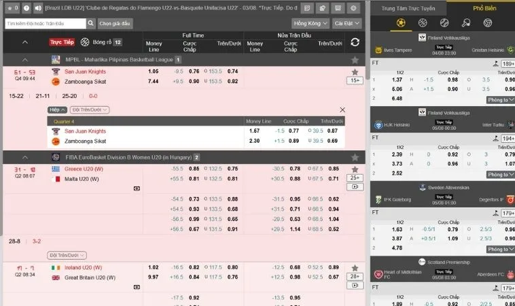515x306 pixels.
Task: Toggle the sound speaker icon
Action: (x=37, y=8)
